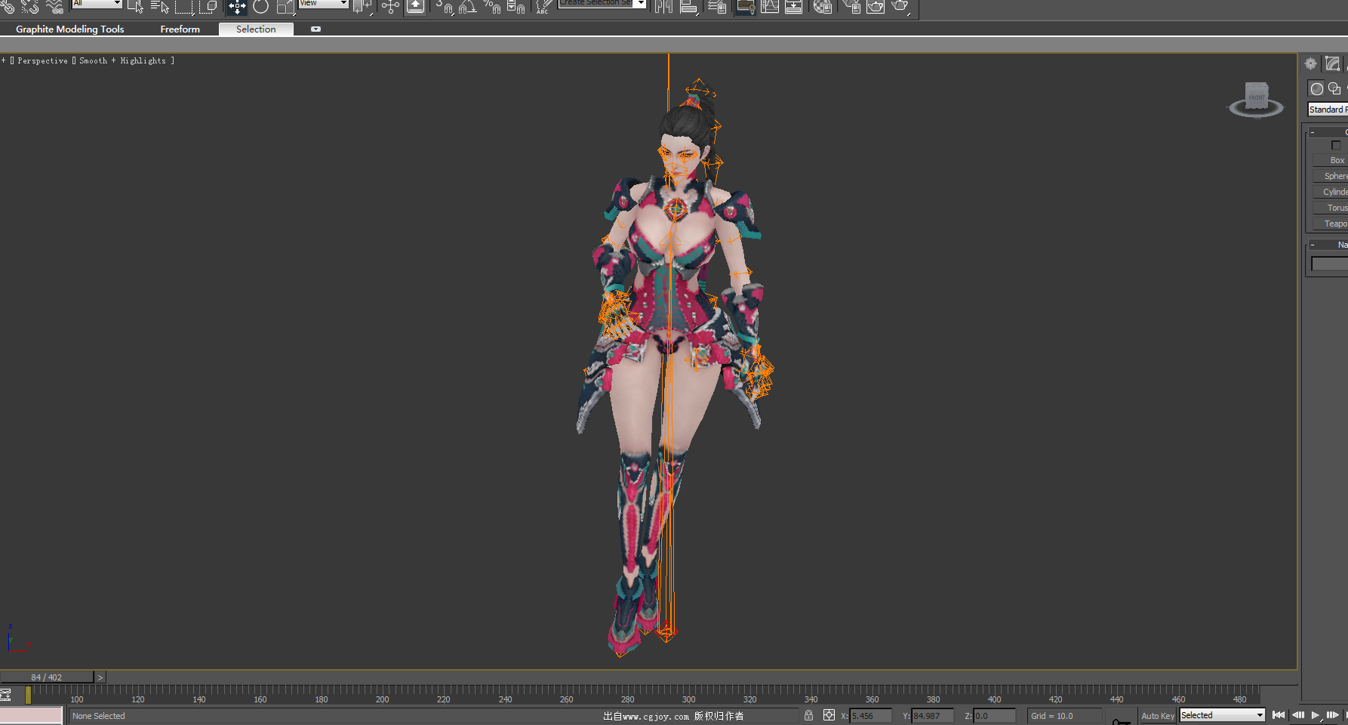This screenshot has width=1348, height=725.
Task: Toggle the Graphite Modeling Tools ribbon button
Action: (x=746, y=7)
